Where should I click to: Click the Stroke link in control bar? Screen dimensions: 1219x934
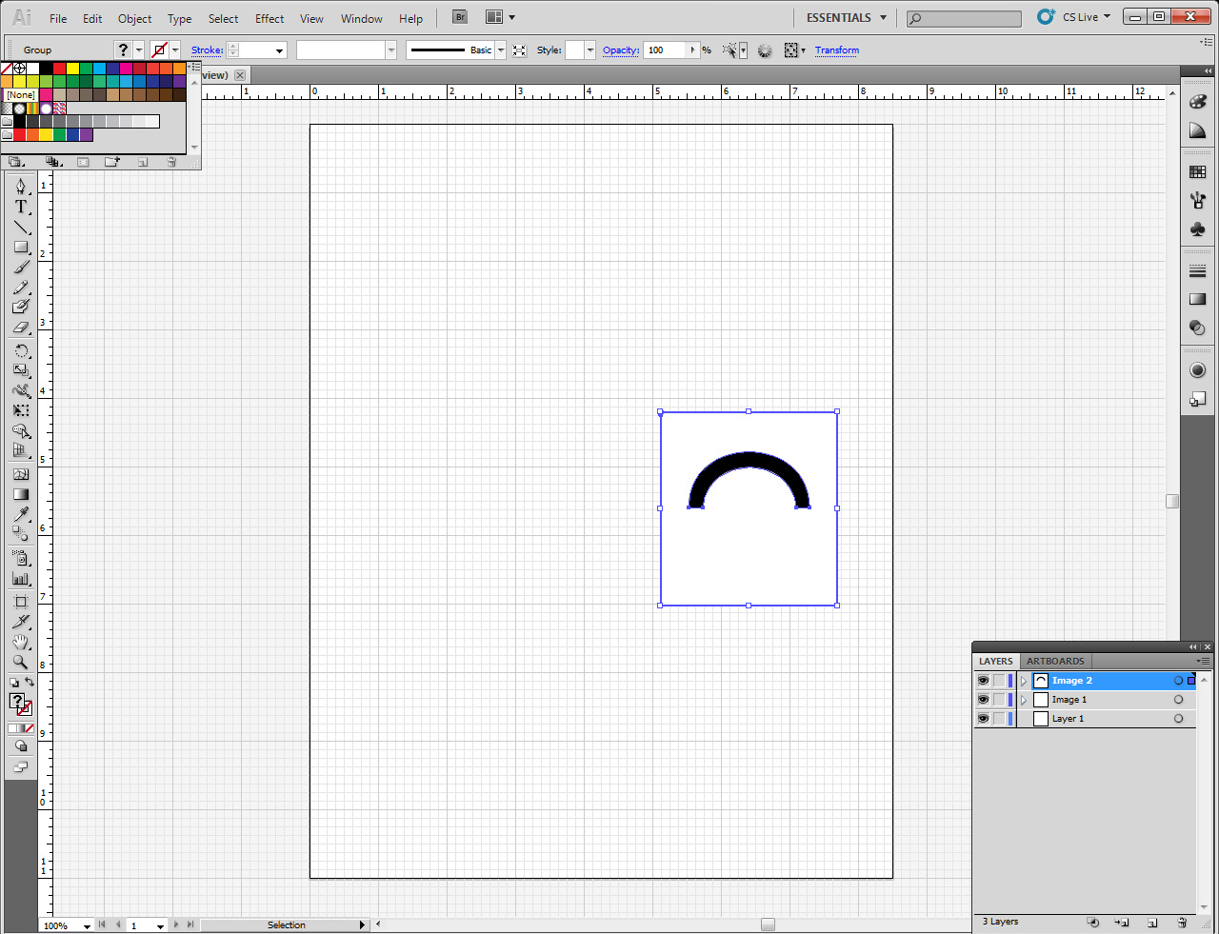pos(208,50)
